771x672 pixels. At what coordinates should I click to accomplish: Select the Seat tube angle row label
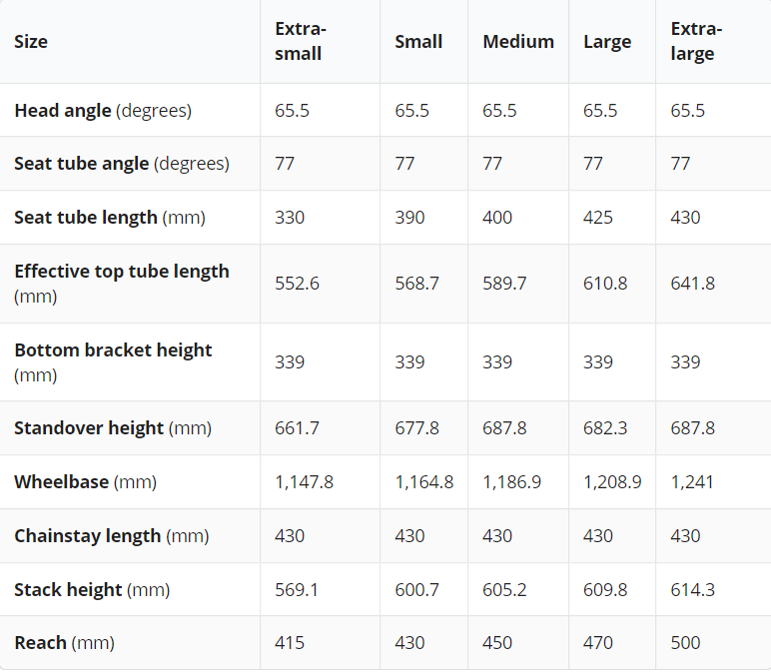[x=122, y=164]
